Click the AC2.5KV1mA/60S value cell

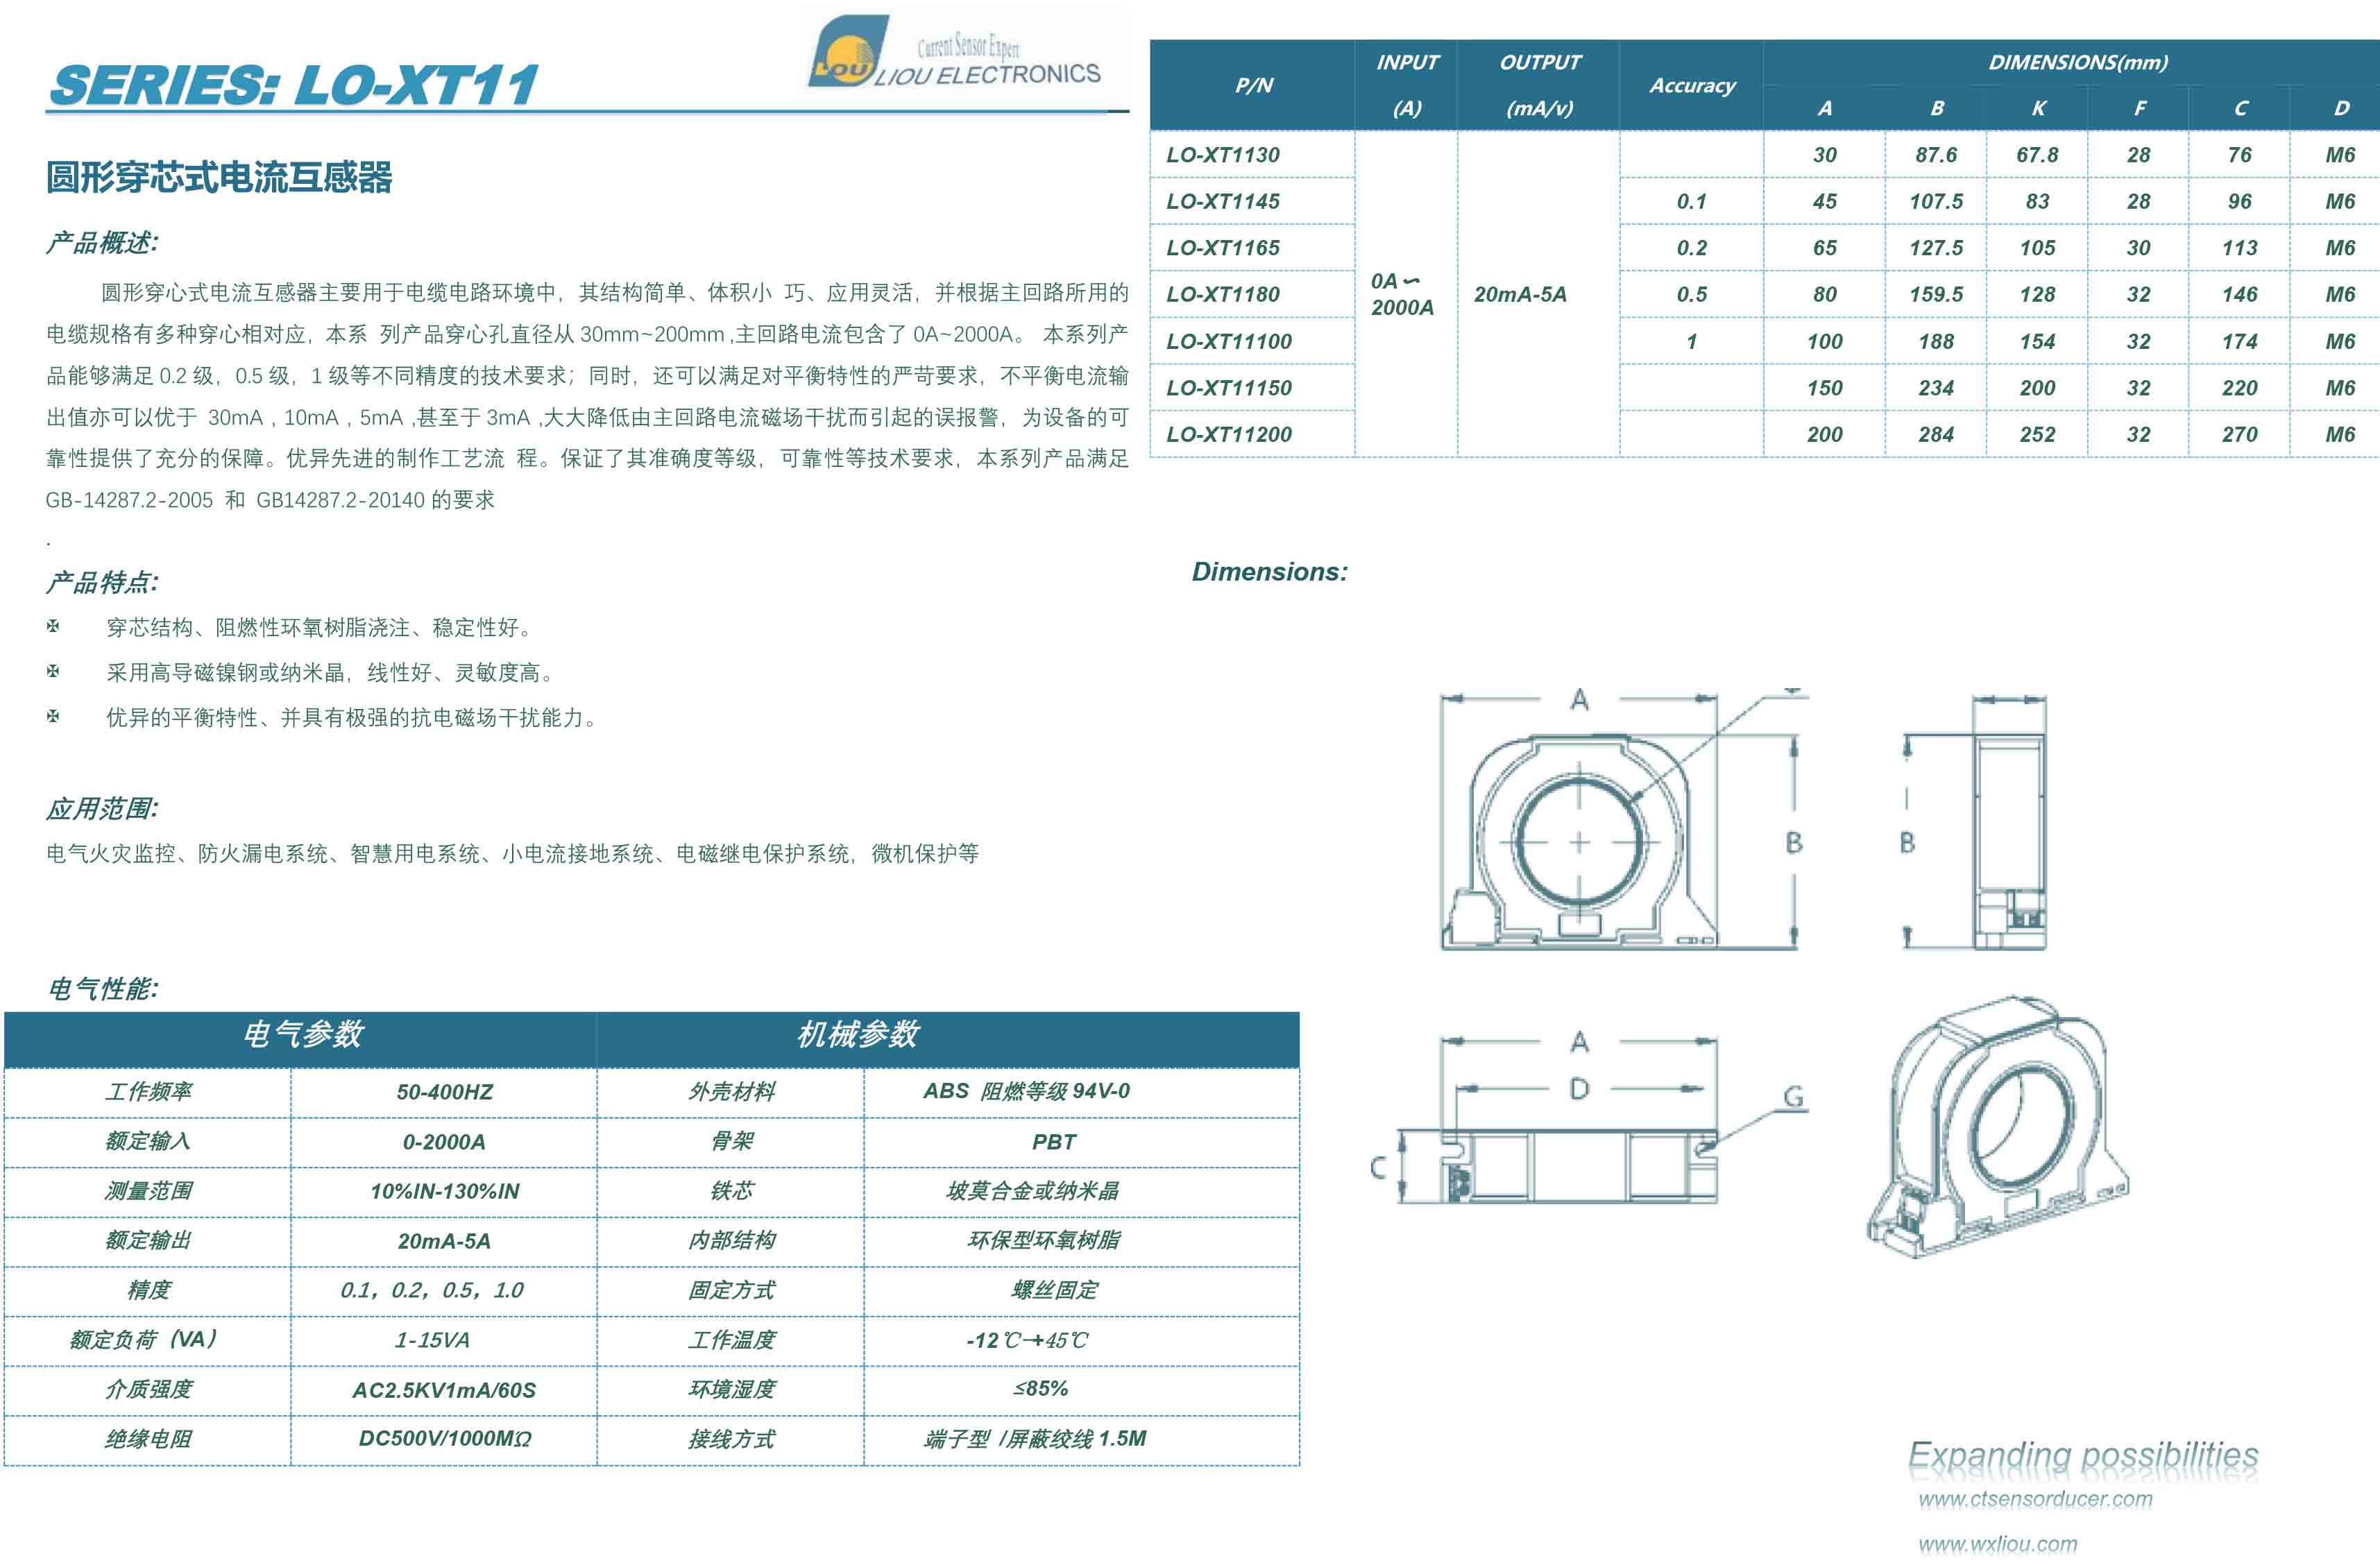pos(444,1390)
